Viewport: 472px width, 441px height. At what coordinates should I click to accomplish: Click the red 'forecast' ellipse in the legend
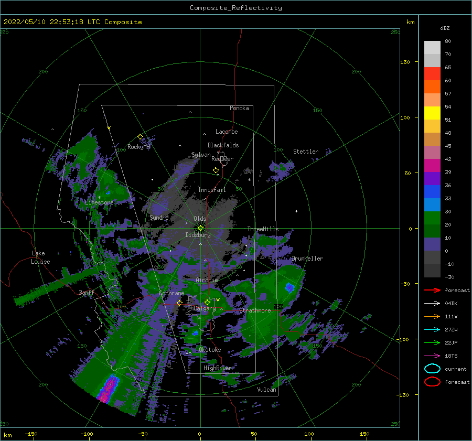pyautogui.click(x=432, y=382)
